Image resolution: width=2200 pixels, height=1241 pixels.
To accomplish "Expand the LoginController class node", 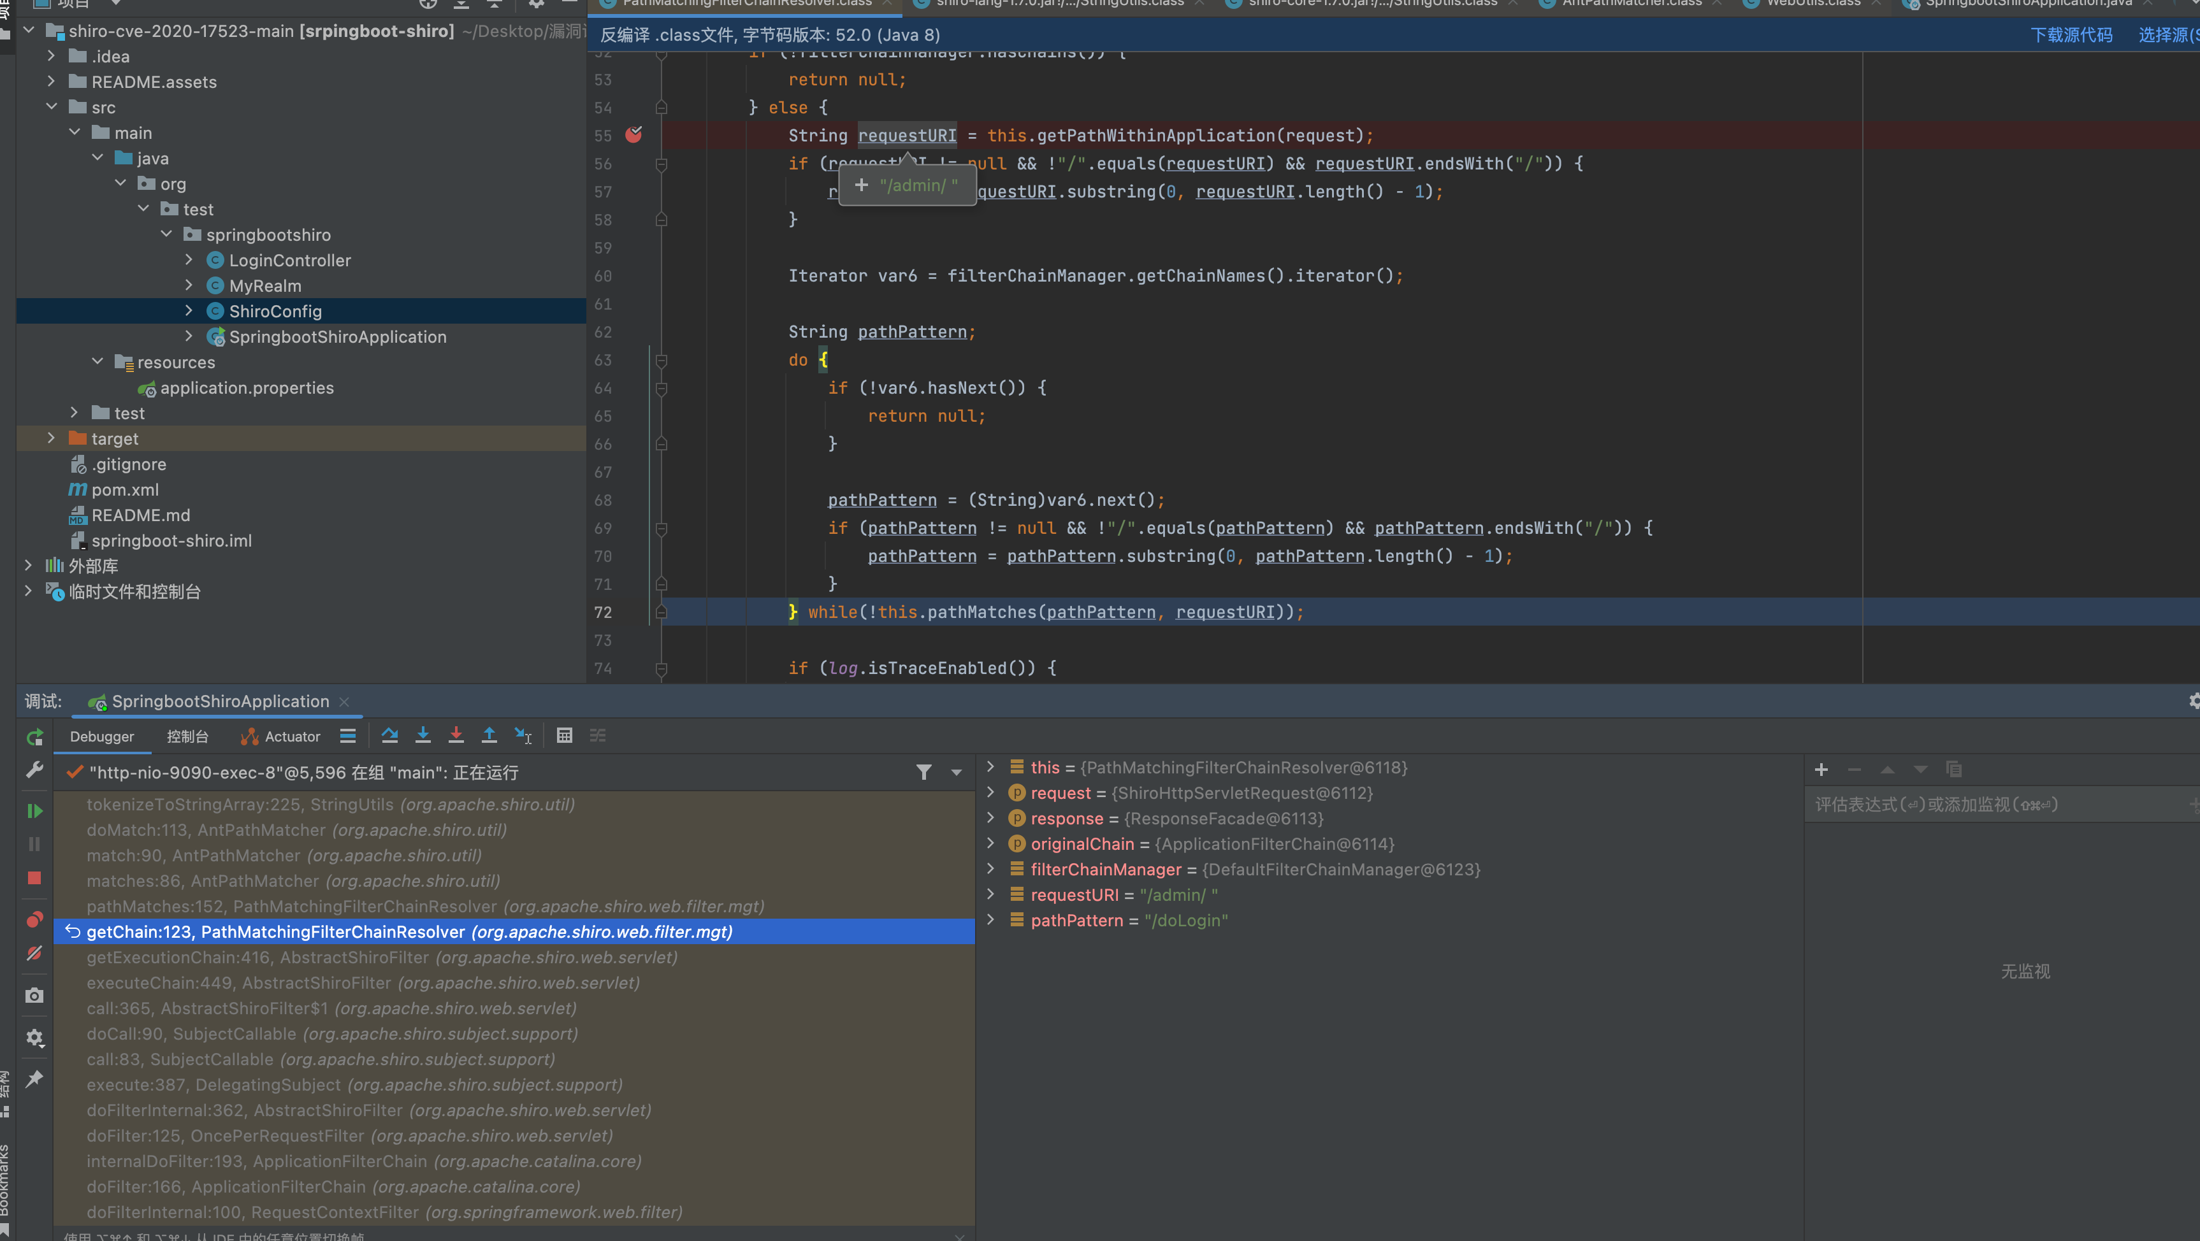I will tap(189, 259).
